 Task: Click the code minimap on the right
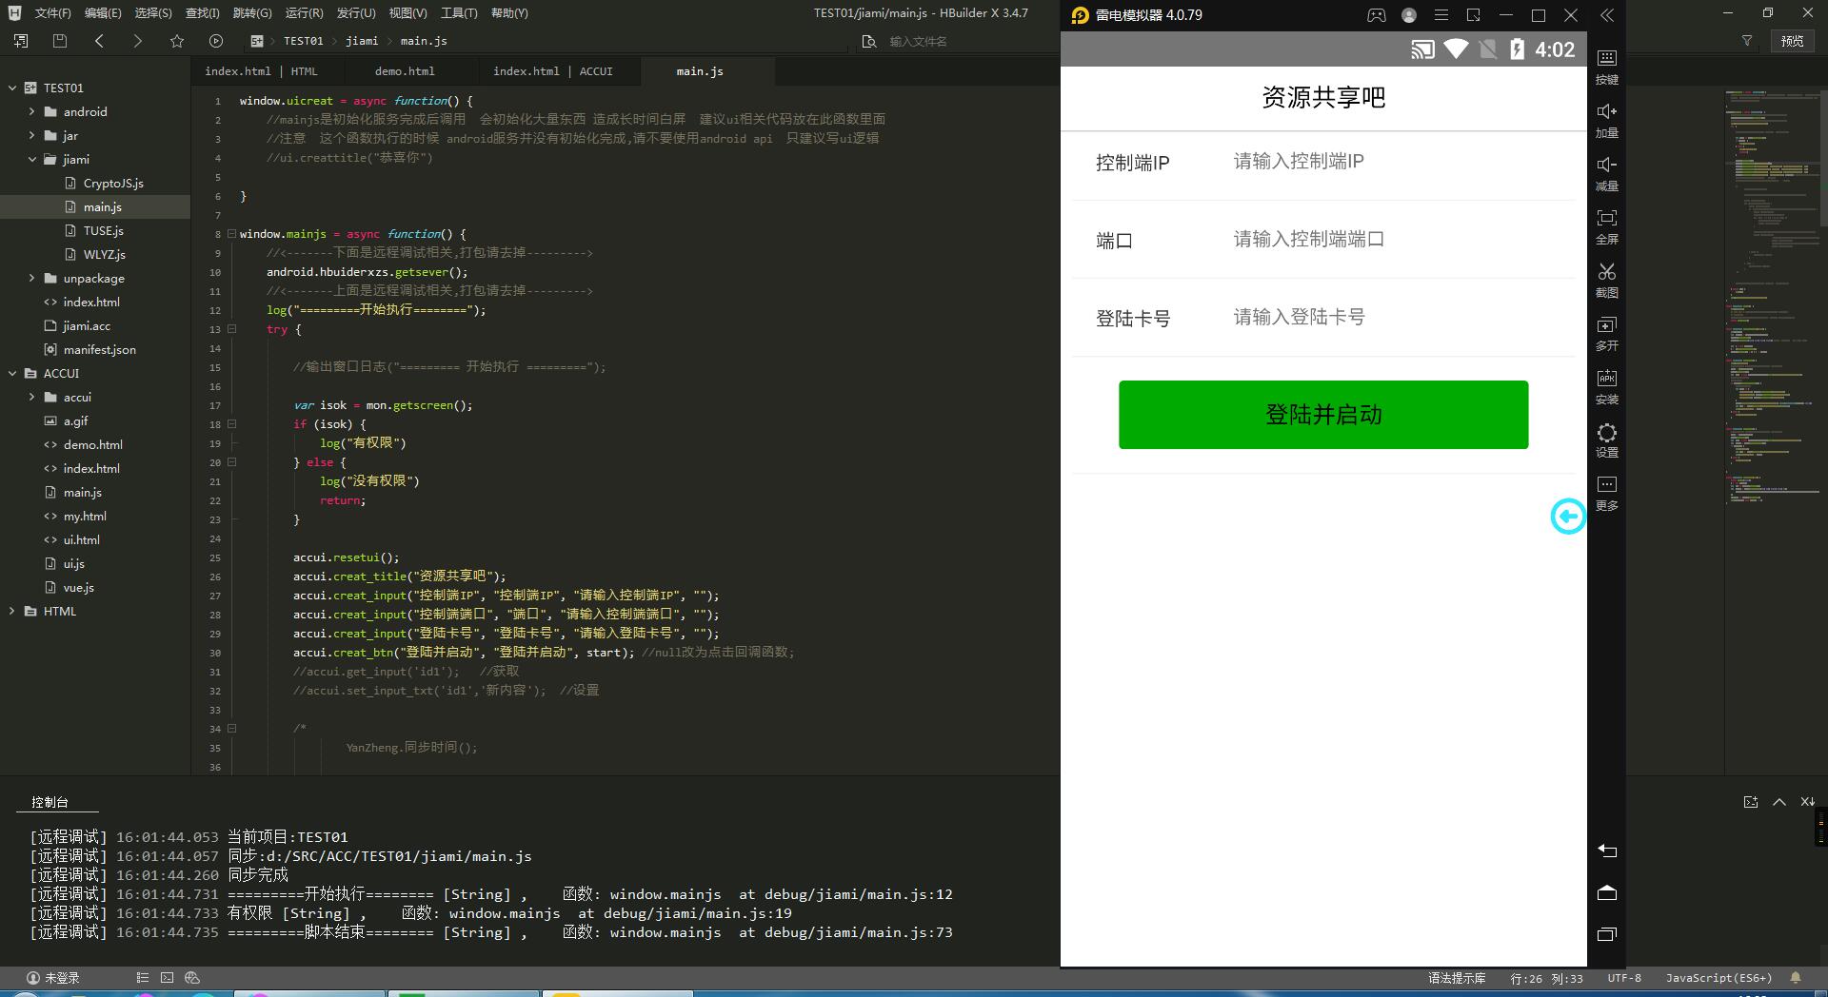[x=1772, y=295]
